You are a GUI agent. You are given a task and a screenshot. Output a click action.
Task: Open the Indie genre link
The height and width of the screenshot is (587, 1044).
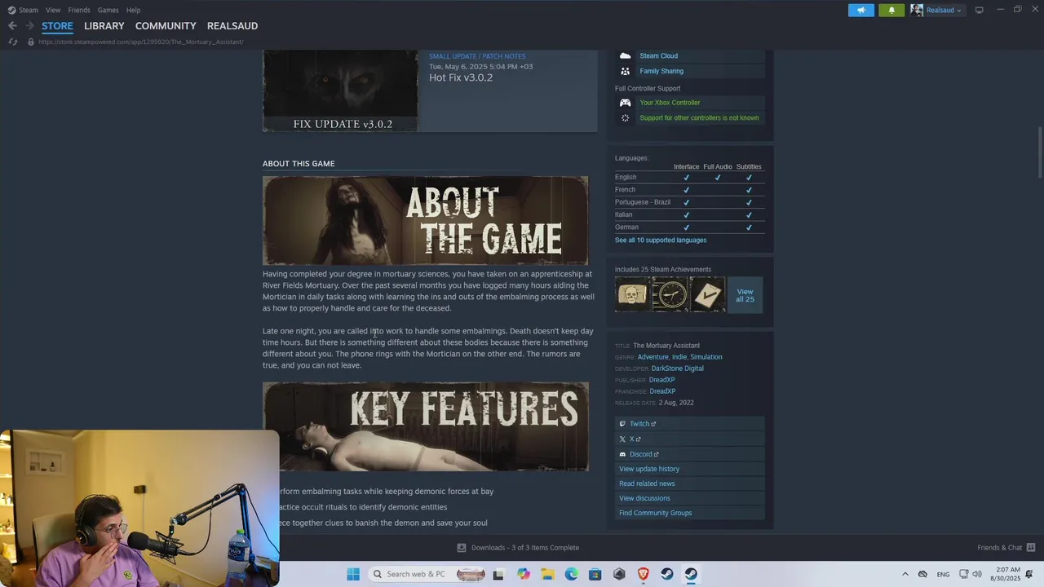pos(679,357)
